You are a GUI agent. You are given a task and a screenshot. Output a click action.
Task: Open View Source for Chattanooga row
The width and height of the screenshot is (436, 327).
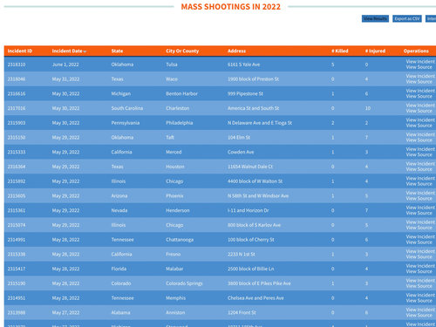pyautogui.click(x=419, y=242)
